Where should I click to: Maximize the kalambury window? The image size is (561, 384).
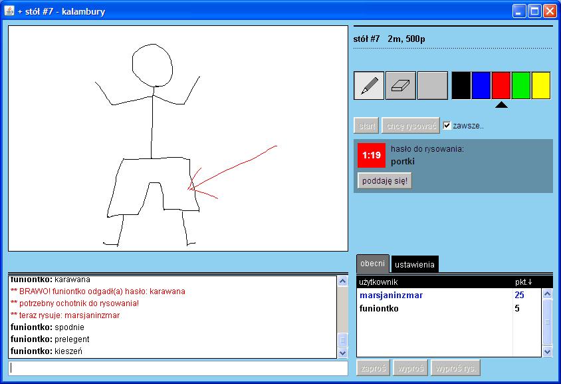(534, 11)
